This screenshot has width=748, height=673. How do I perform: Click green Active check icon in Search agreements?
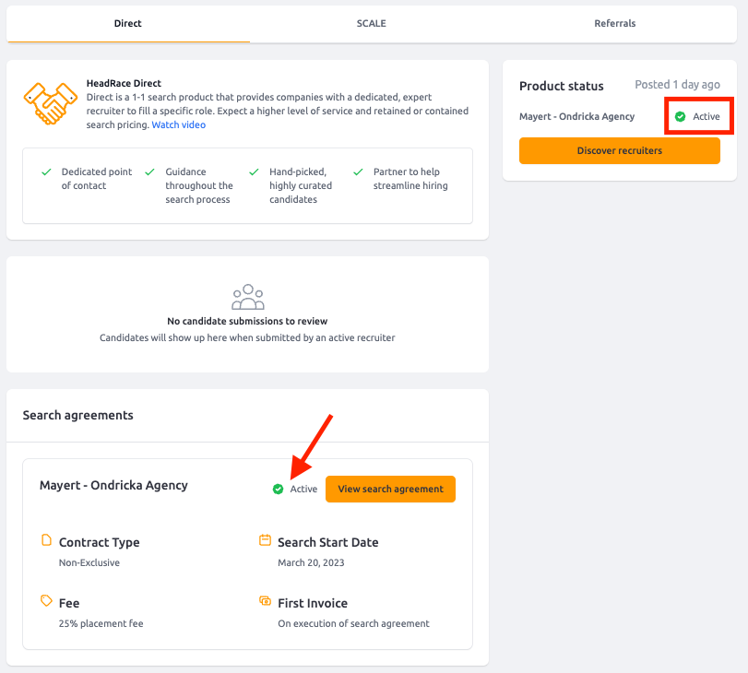coord(279,489)
